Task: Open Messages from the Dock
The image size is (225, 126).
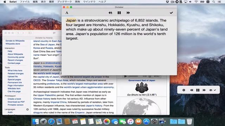Action: (x=115, y=121)
